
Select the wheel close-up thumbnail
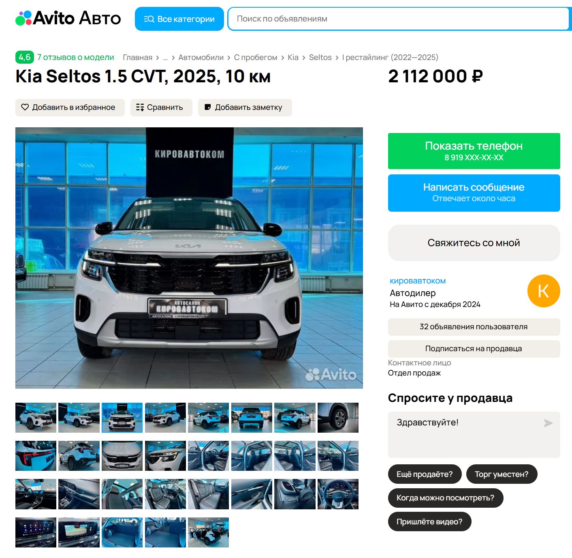[338, 418]
